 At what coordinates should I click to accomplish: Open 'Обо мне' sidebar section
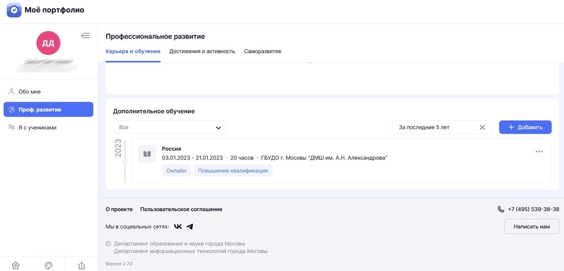[x=30, y=92]
